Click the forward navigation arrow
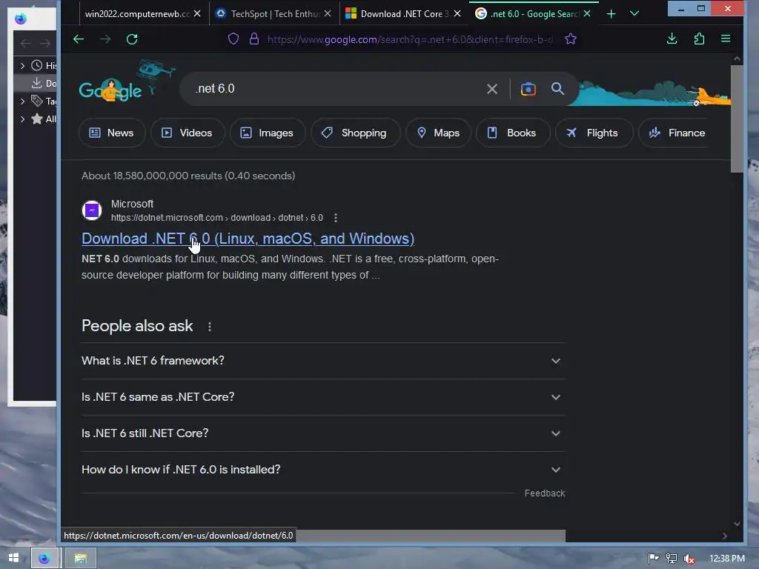Image resolution: width=759 pixels, height=569 pixels. pos(105,39)
